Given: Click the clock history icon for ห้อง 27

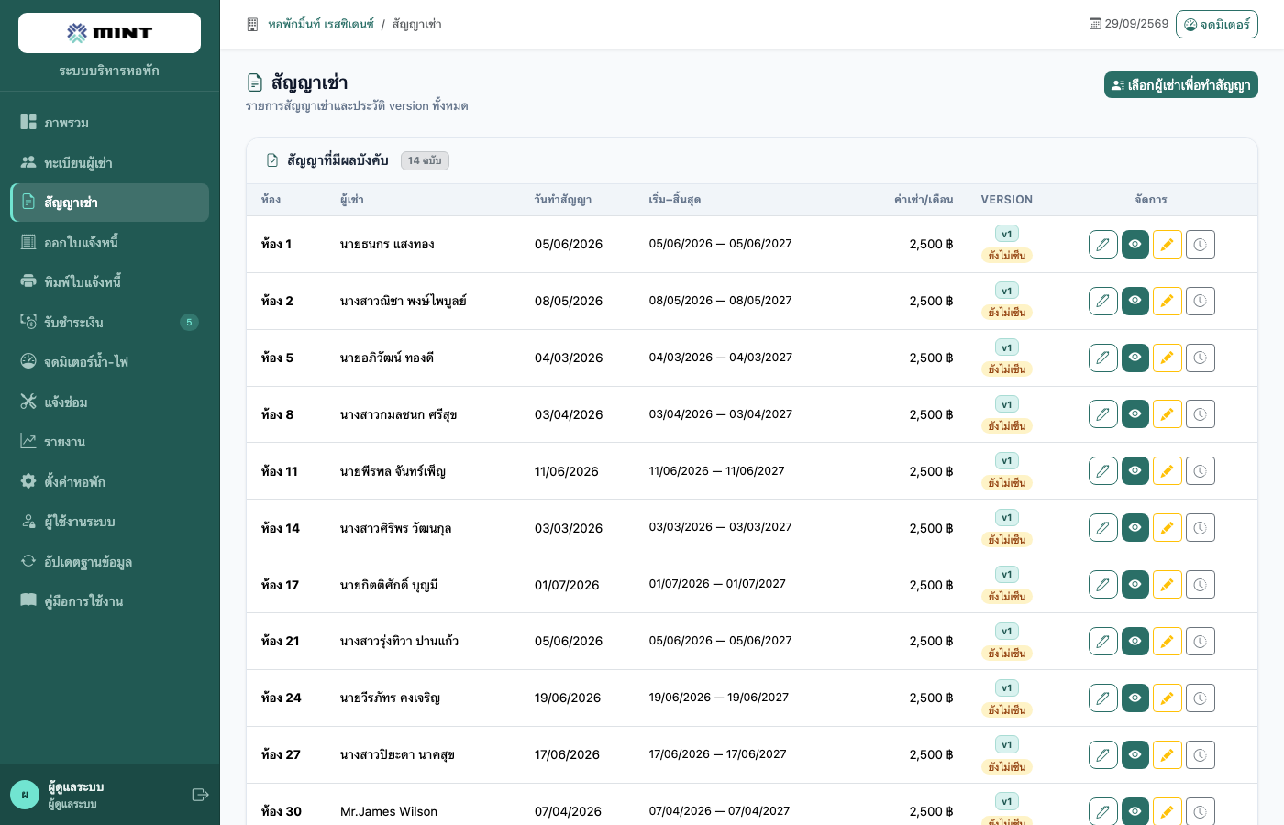Looking at the screenshot, I should (x=1201, y=755).
